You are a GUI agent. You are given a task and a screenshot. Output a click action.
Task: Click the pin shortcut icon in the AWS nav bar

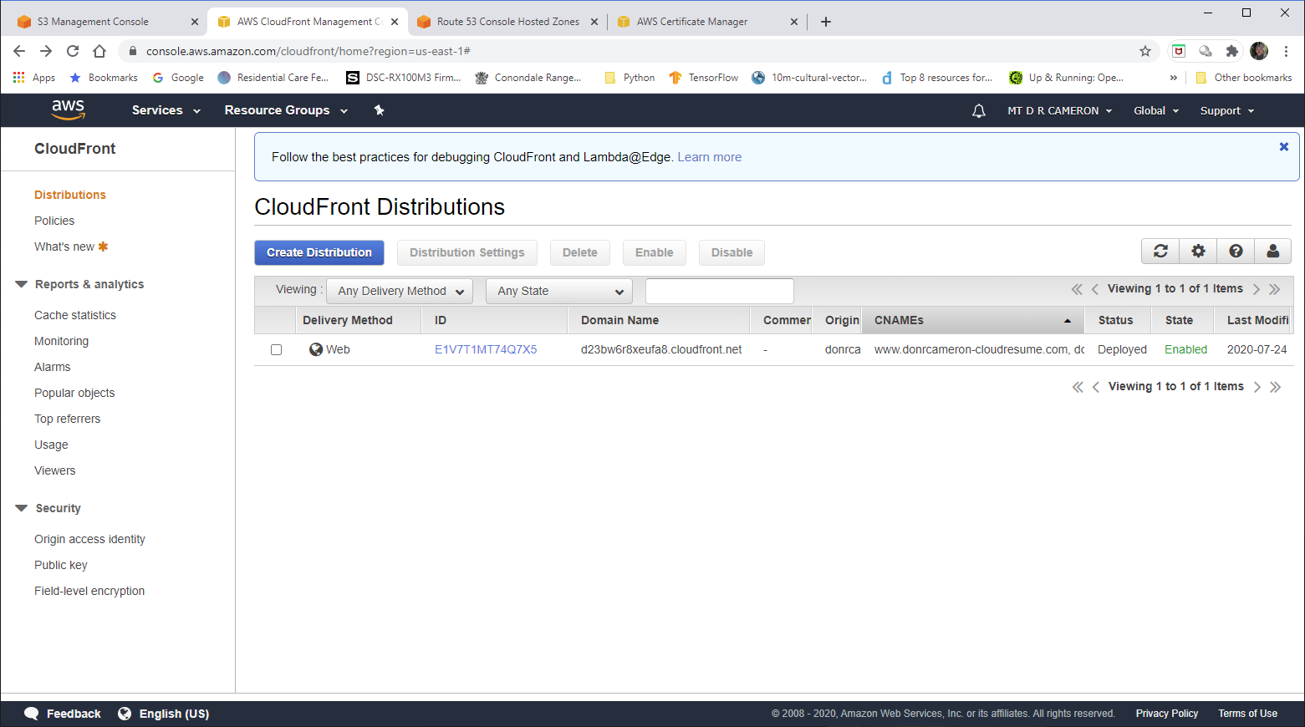pyautogui.click(x=379, y=110)
